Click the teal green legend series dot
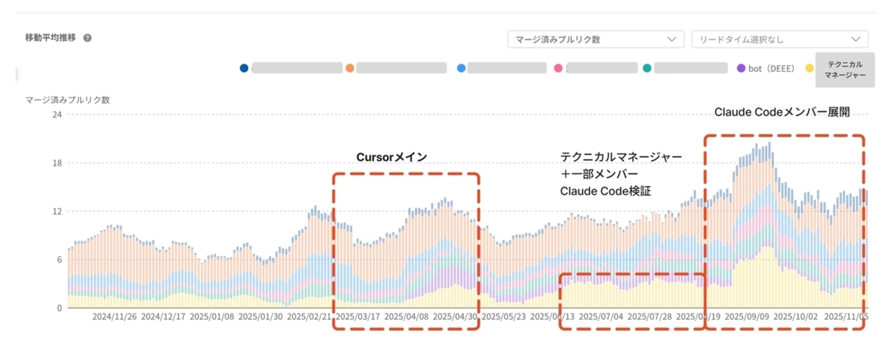 pyautogui.click(x=647, y=68)
